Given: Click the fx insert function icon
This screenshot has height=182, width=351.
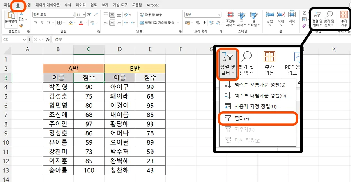Looking at the screenshot, I should tap(48, 40).
